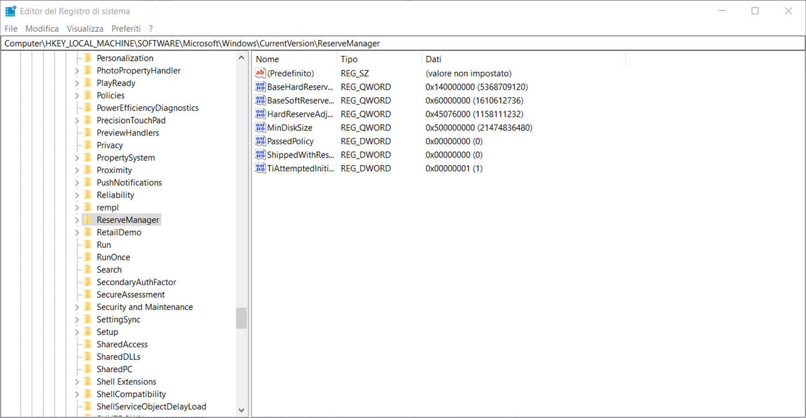The height and width of the screenshot is (418, 806).
Task: Click the Registry Editor icon in the title bar
Action: [10, 10]
